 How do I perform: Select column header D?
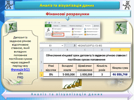click(102, 50)
